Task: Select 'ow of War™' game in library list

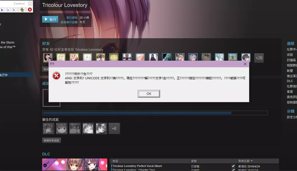Action: (8, 47)
